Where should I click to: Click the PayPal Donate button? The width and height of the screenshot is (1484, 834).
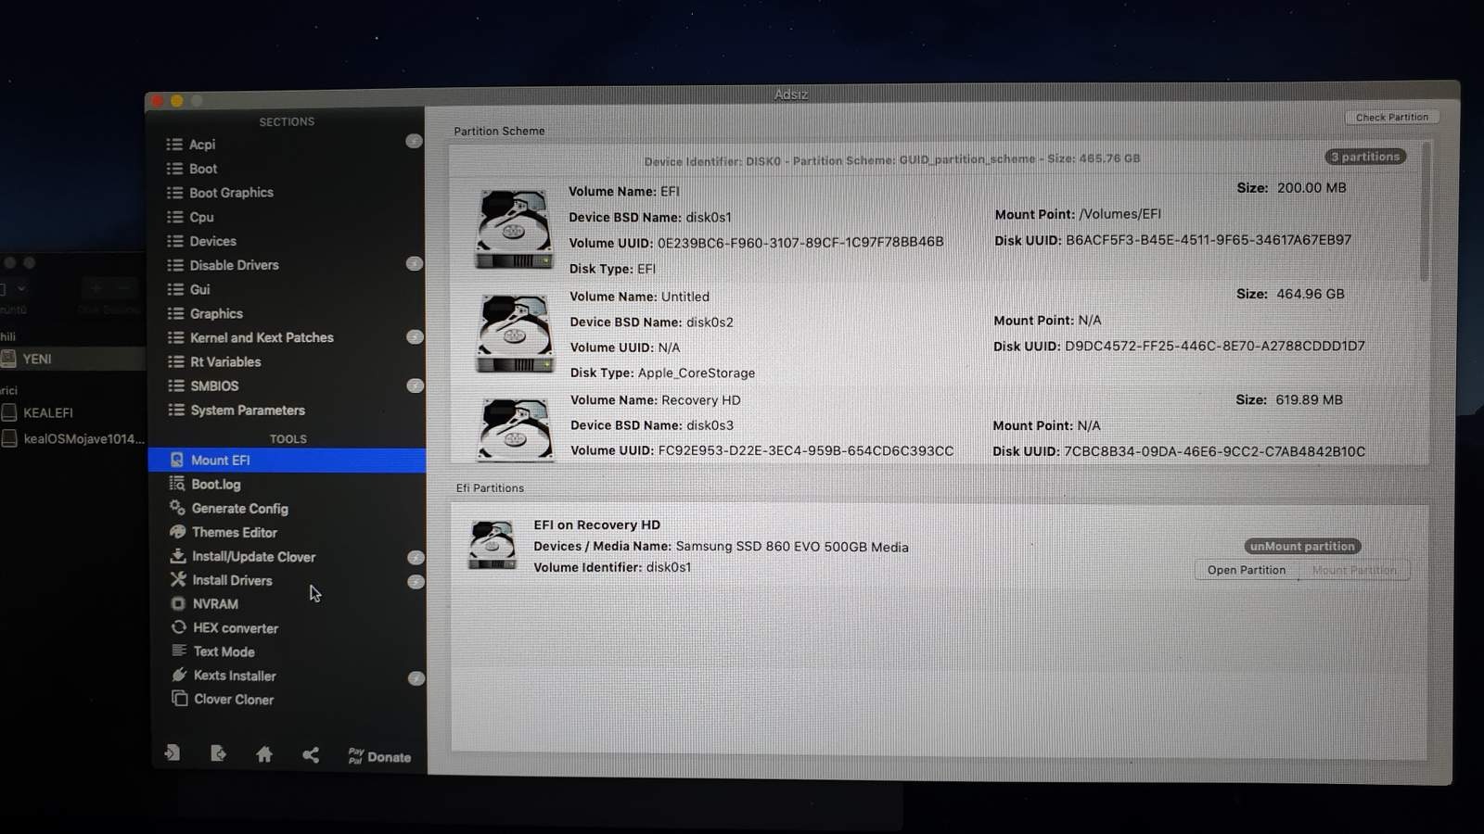click(379, 757)
